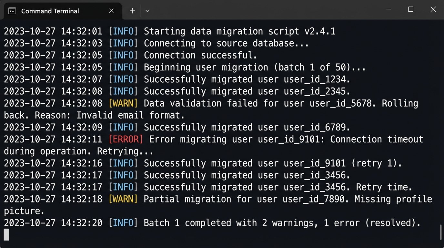The width and height of the screenshot is (444, 248).
Task: Click the '(retry 1)' text
Action: tap(376, 163)
